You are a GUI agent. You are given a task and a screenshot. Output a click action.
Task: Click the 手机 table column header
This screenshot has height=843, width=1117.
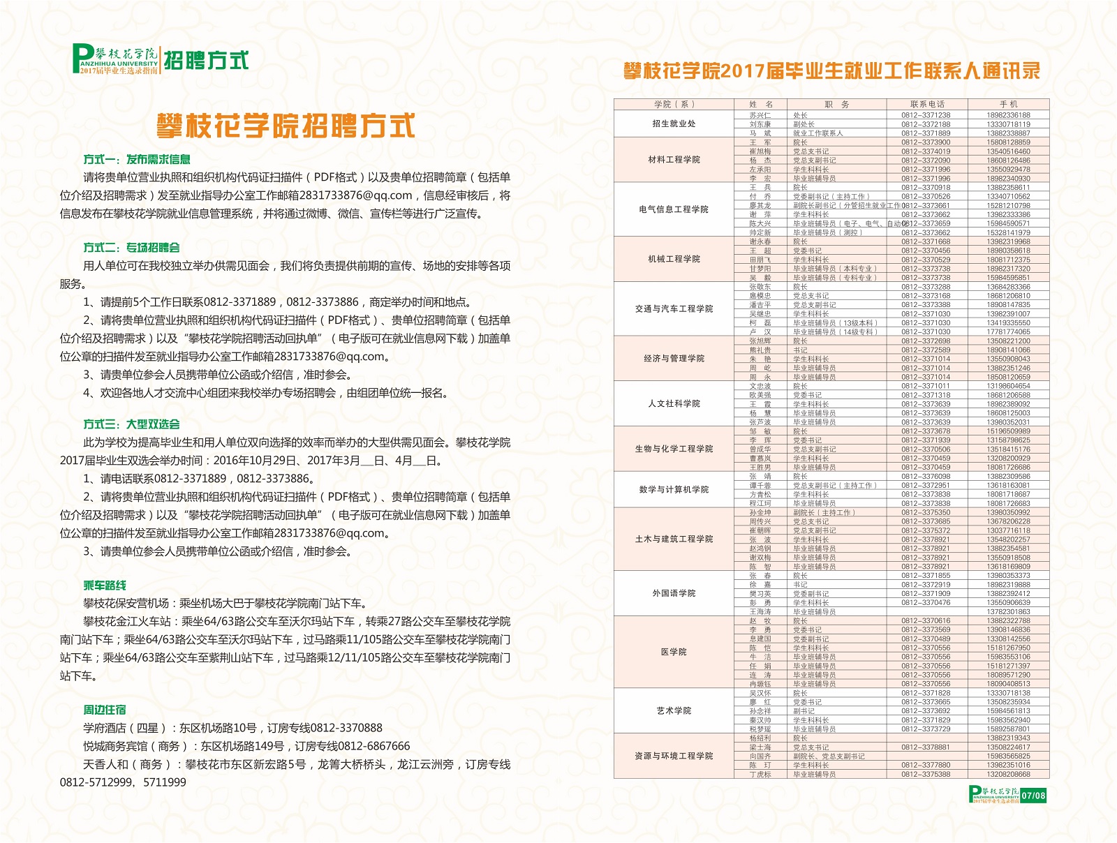point(1008,105)
